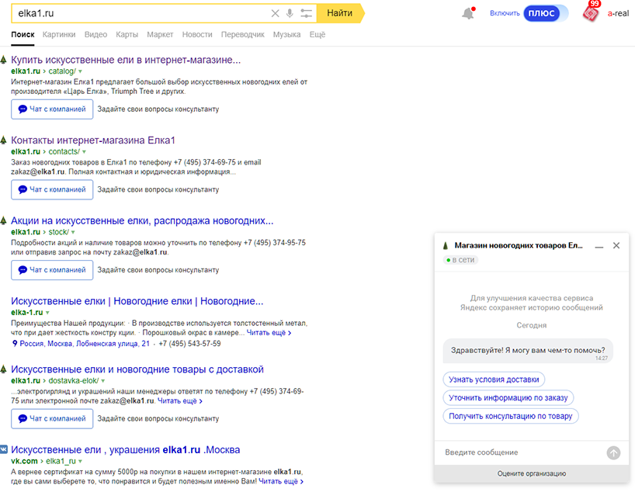Click the tree favicon next to Акции на искусственные елки

[4, 220]
